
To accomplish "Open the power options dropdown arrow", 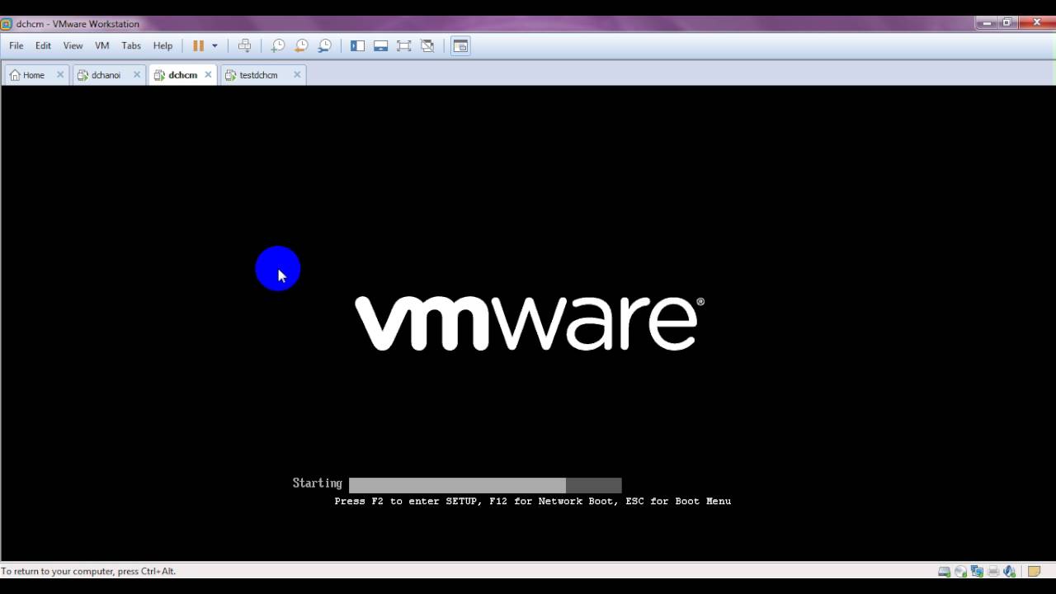I will 214,46.
